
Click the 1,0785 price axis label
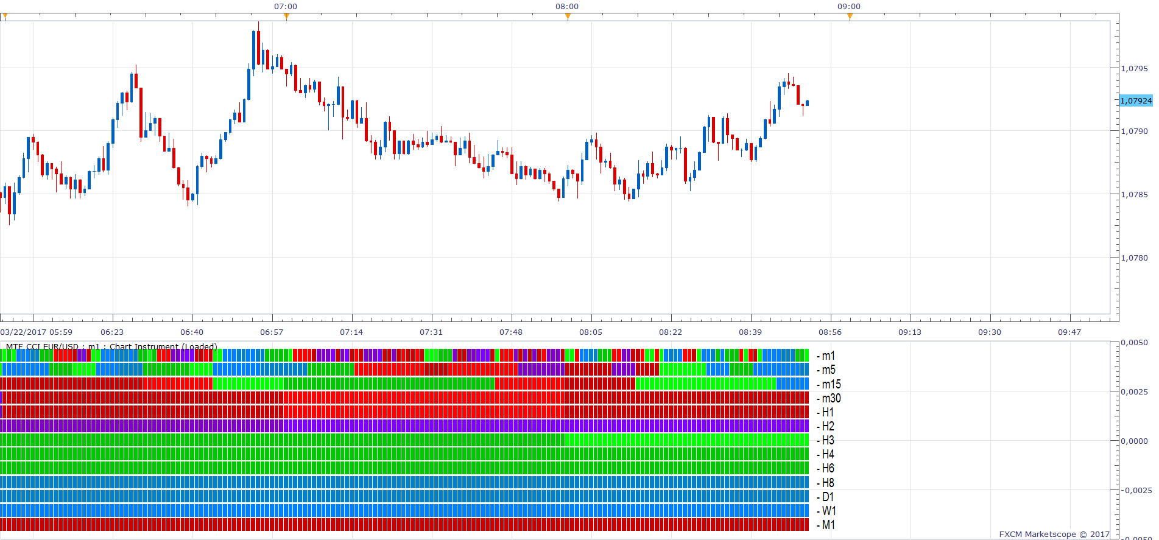[1134, 194]
